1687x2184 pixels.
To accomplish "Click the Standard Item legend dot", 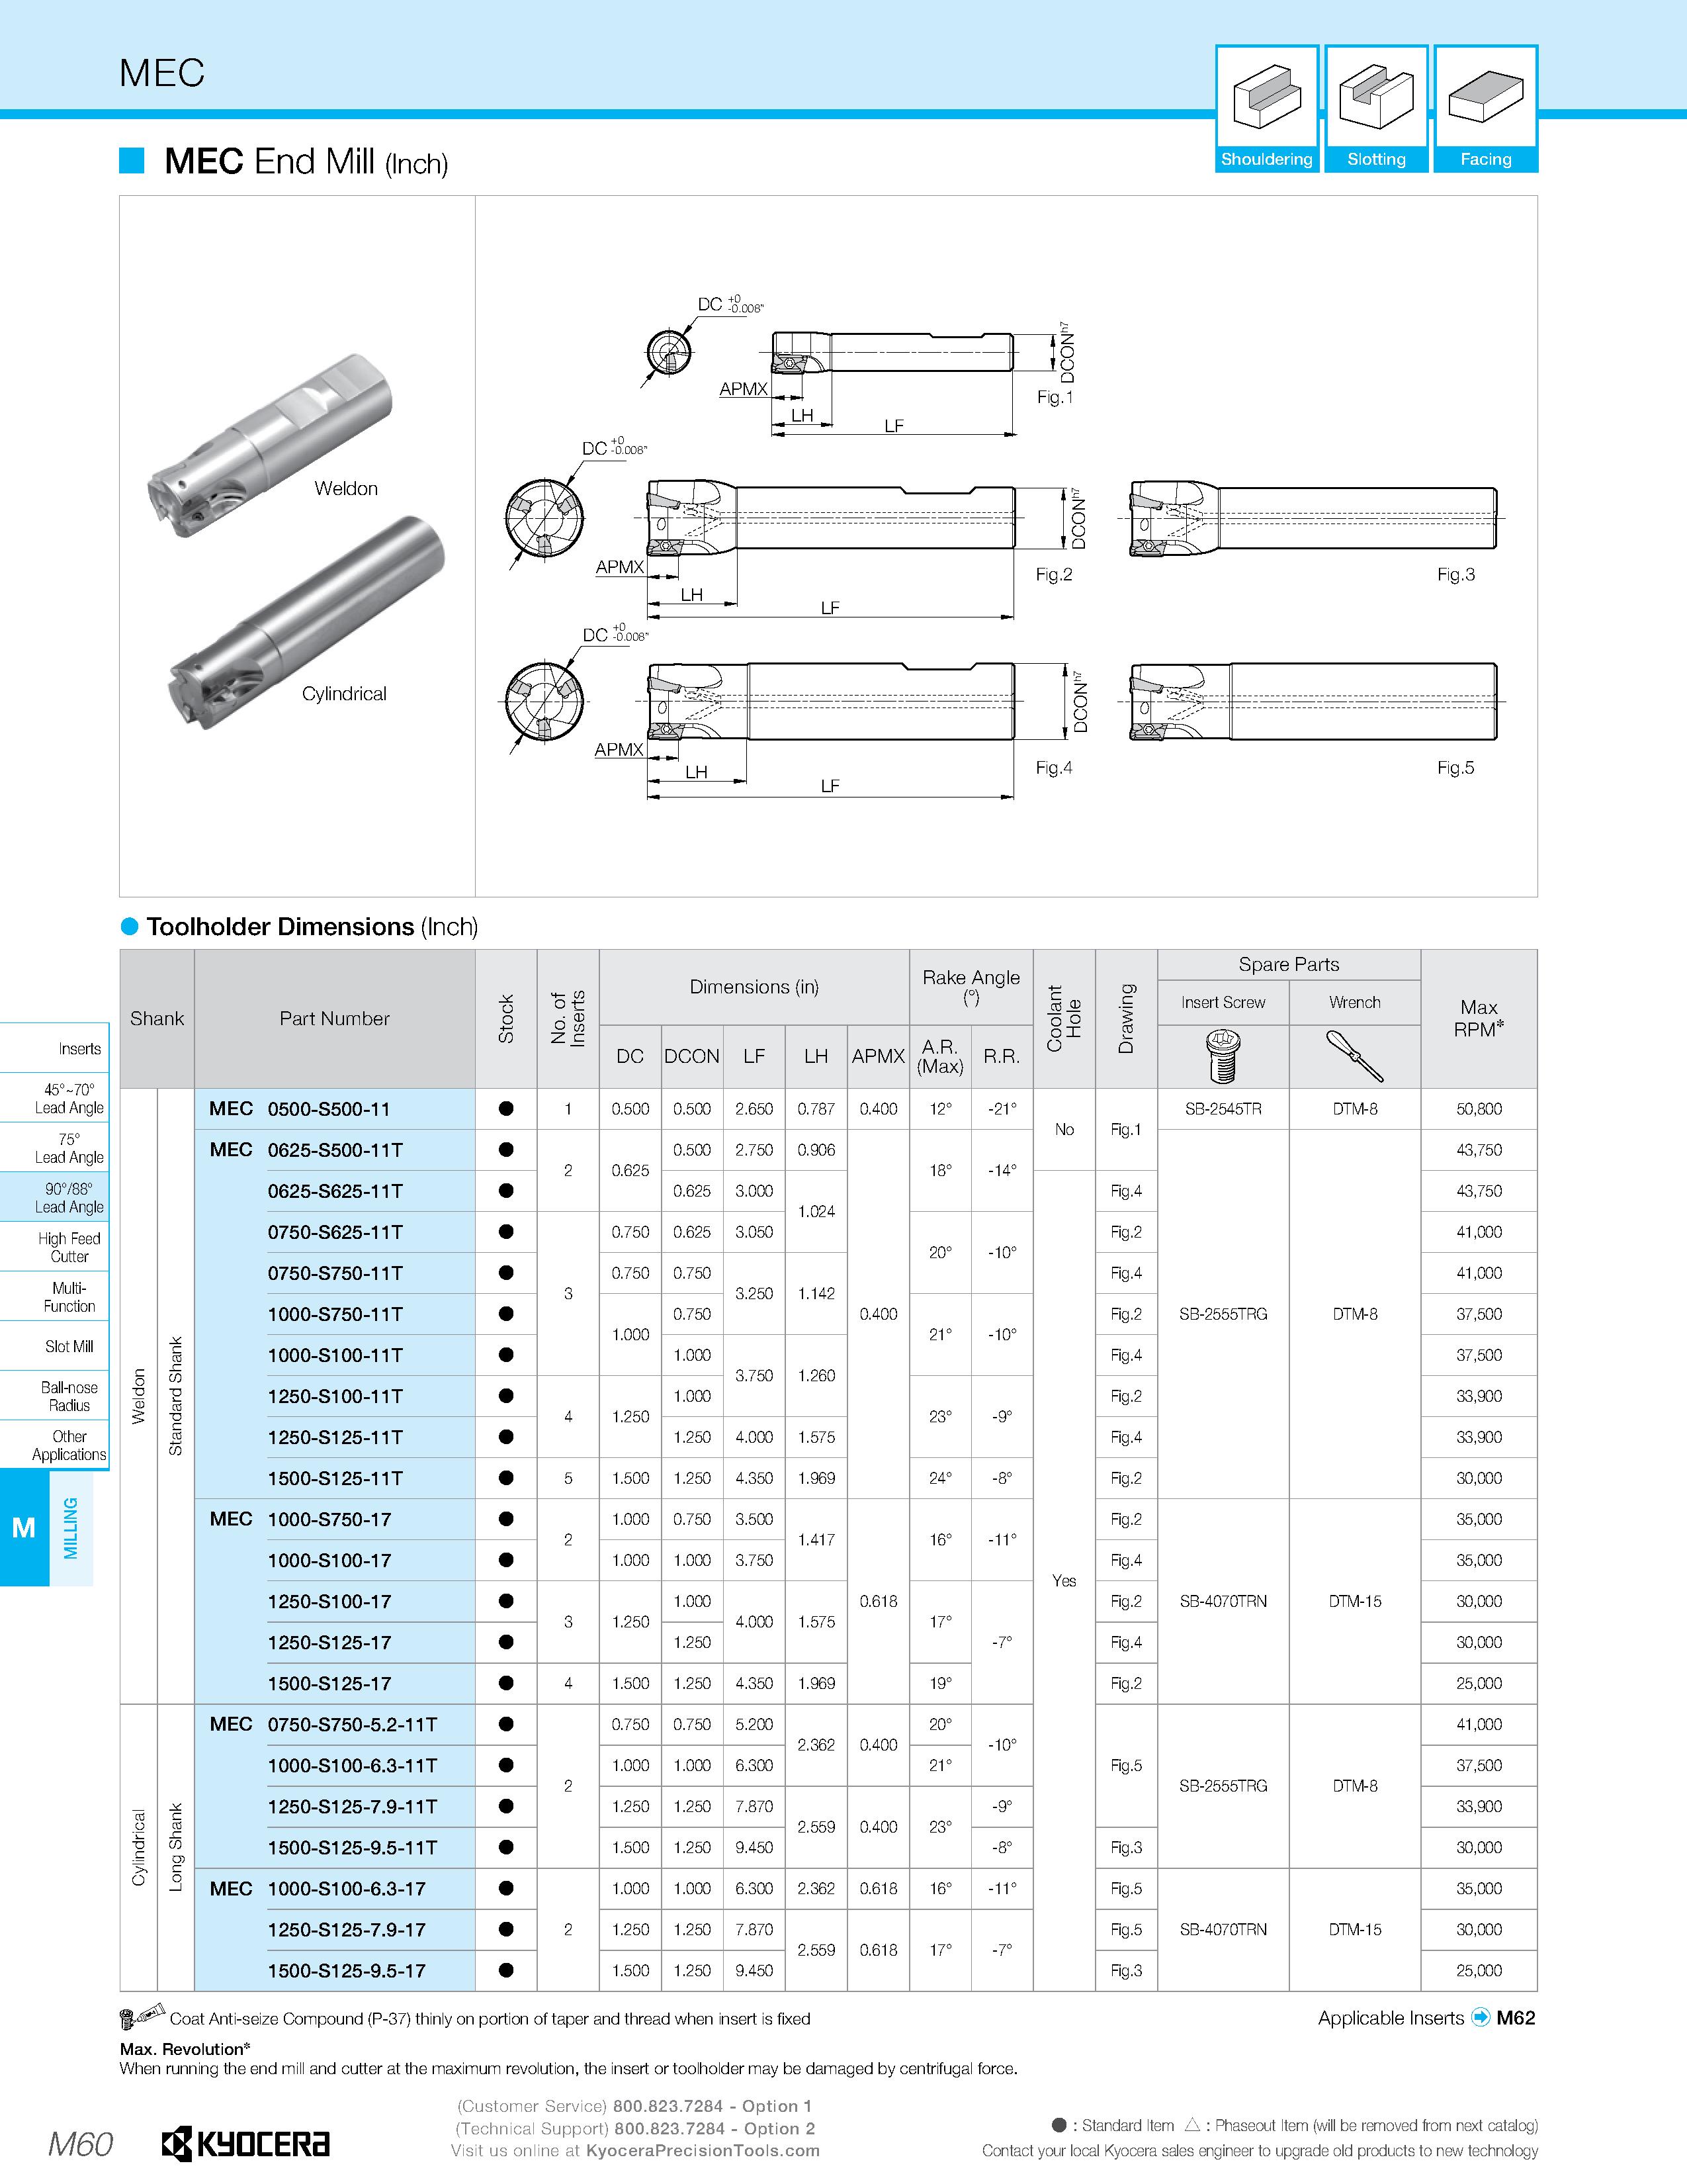I will 1059,2125.
